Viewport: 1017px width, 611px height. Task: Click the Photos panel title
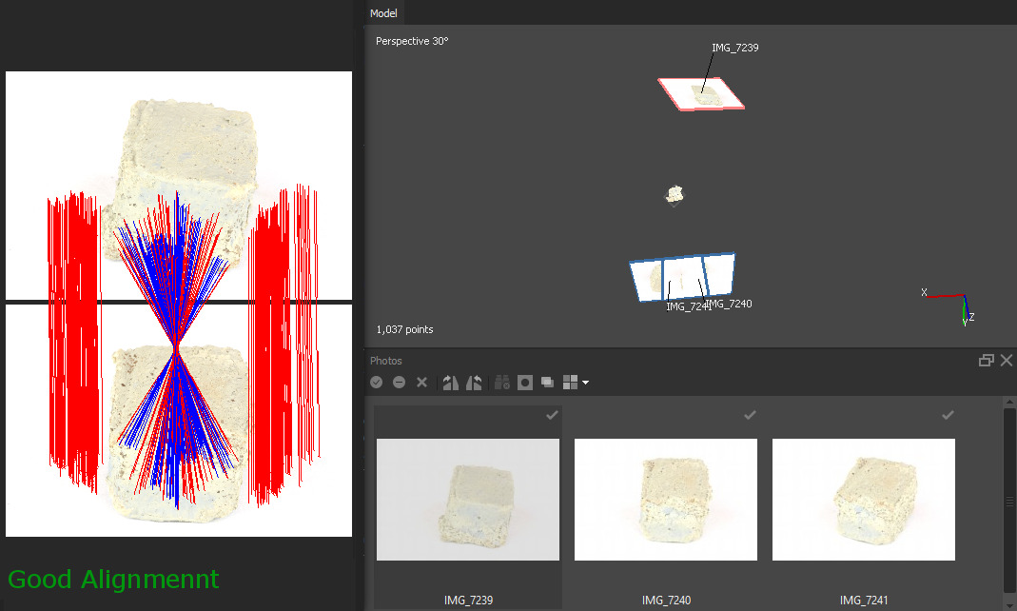386,361
